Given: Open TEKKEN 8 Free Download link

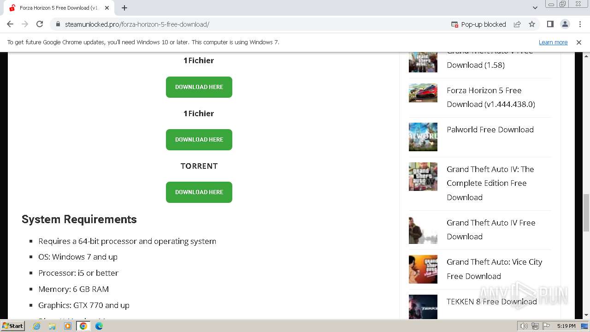Looking at the screenshot, I should [491, 302].
